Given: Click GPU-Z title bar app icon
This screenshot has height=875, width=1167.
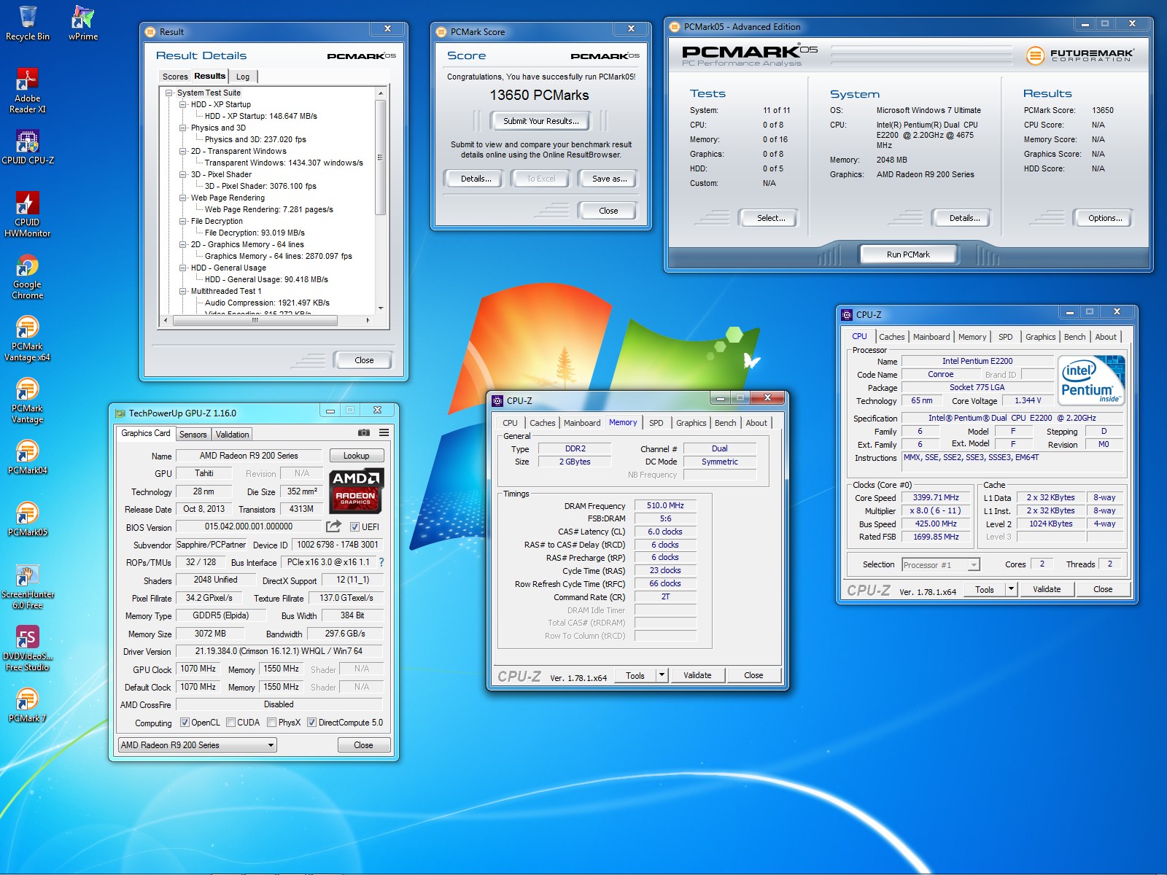Looking at the screenshot, I should pos(120,413).
